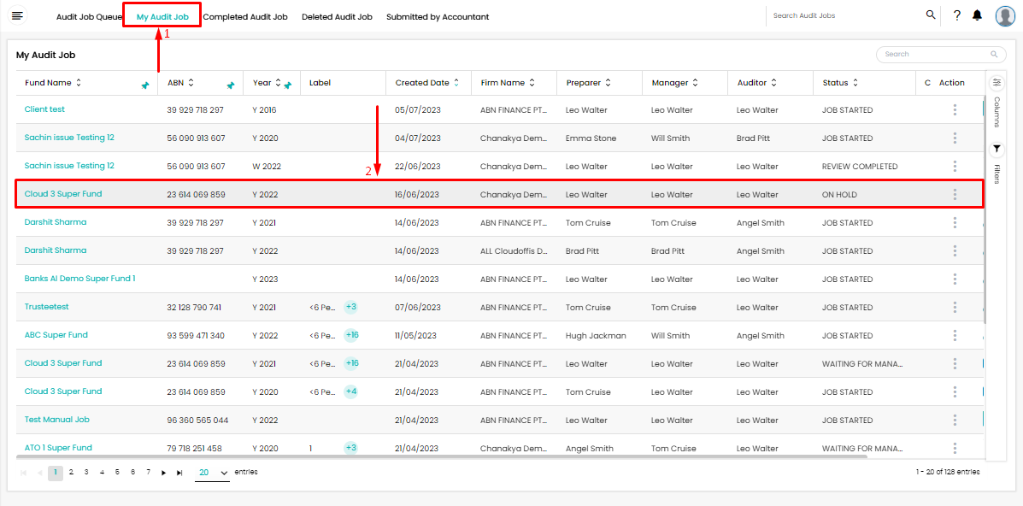1023x506 pixels.
Task: Switch to the Audit Job Queue tab
Action: tap(90, 17)
